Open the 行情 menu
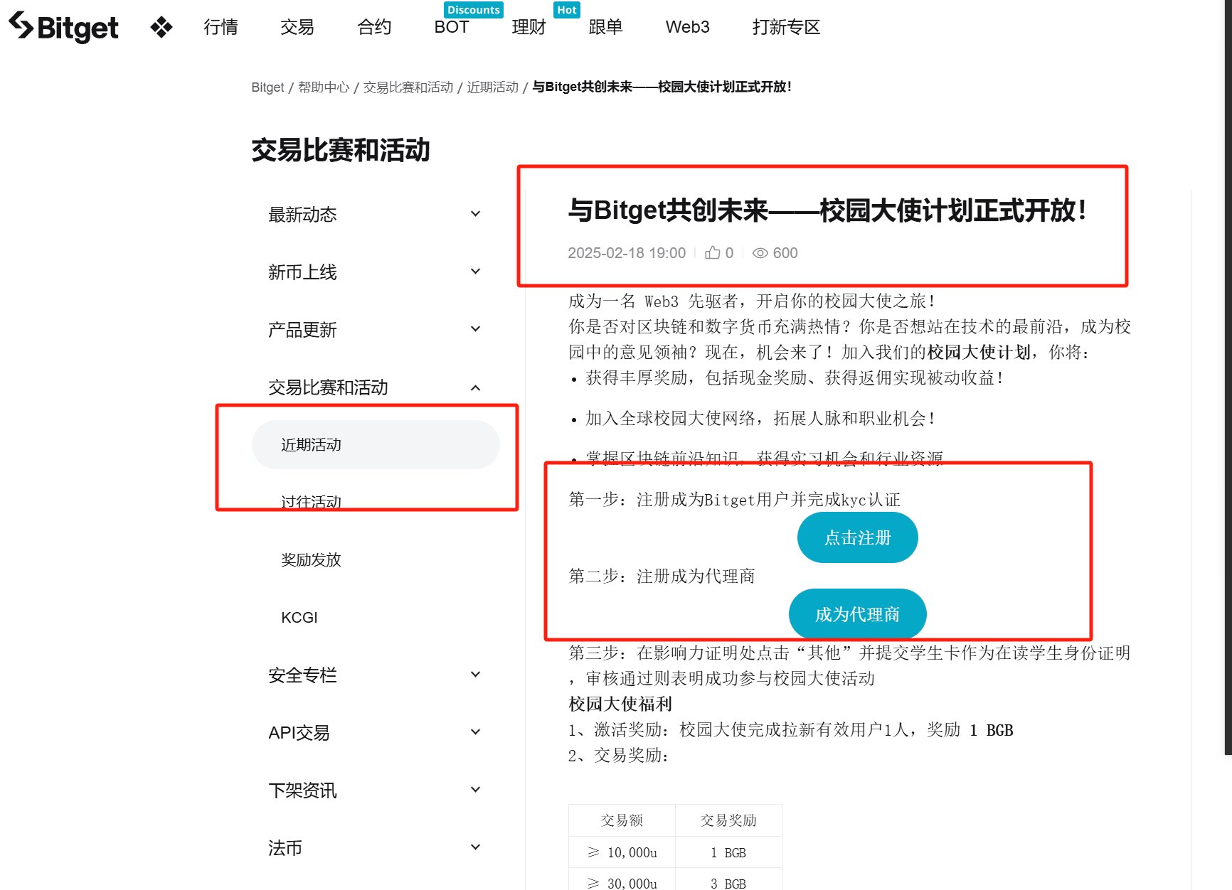The image size is (1232, 890). pyautogui.click(x=221, y=27)
